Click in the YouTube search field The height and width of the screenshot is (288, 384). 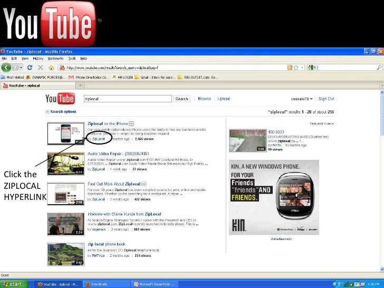(128, 99)
